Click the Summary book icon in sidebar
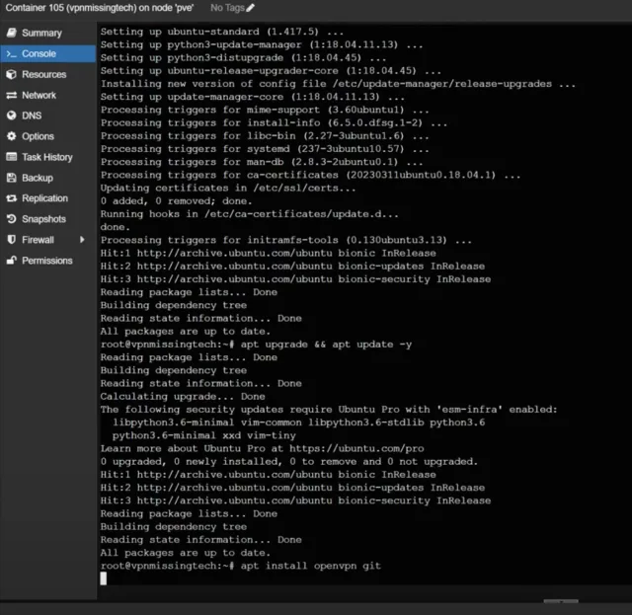Viewport: 632px width, 615px height. pyautogui.click(x=12, y=33)
